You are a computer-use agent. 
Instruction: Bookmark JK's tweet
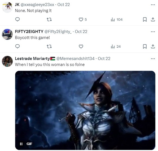click(145, 19)
